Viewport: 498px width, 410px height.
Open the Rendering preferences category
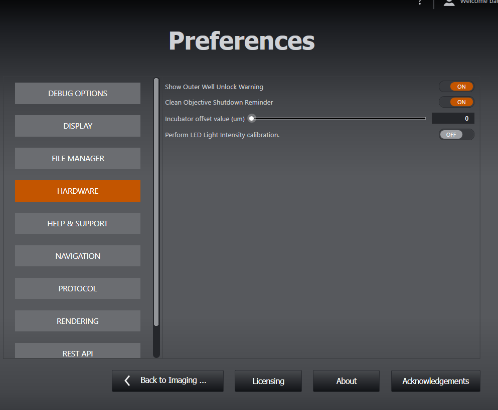[78, 321]
